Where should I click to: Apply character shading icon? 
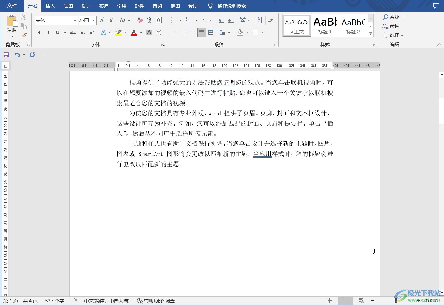(149, 32)
